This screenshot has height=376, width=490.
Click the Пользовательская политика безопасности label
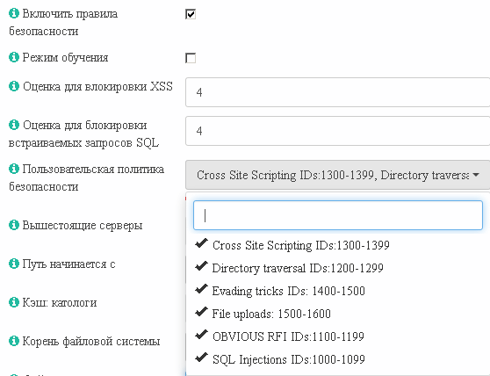[86, 177]
